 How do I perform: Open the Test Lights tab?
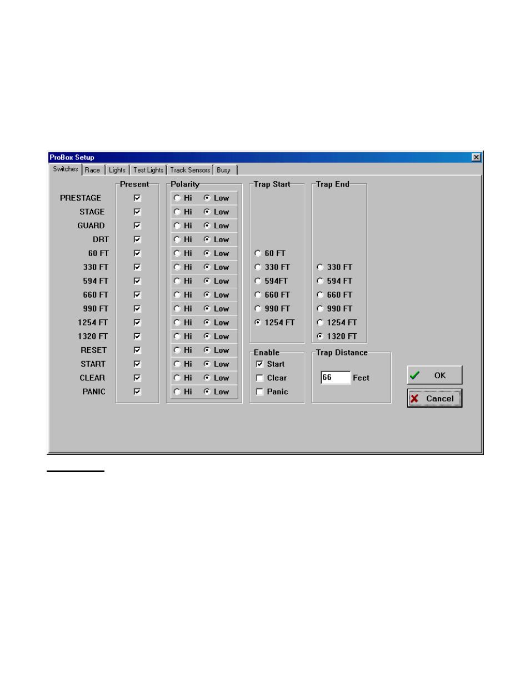(x=148, y=170)
